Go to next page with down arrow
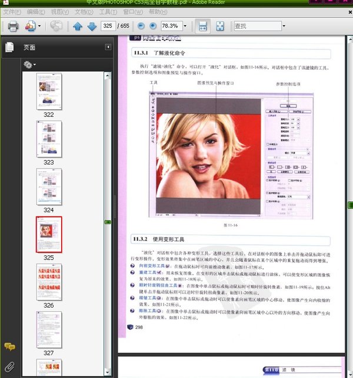Image resolution: width=353 pixels, height=378 pixels. 92,26
